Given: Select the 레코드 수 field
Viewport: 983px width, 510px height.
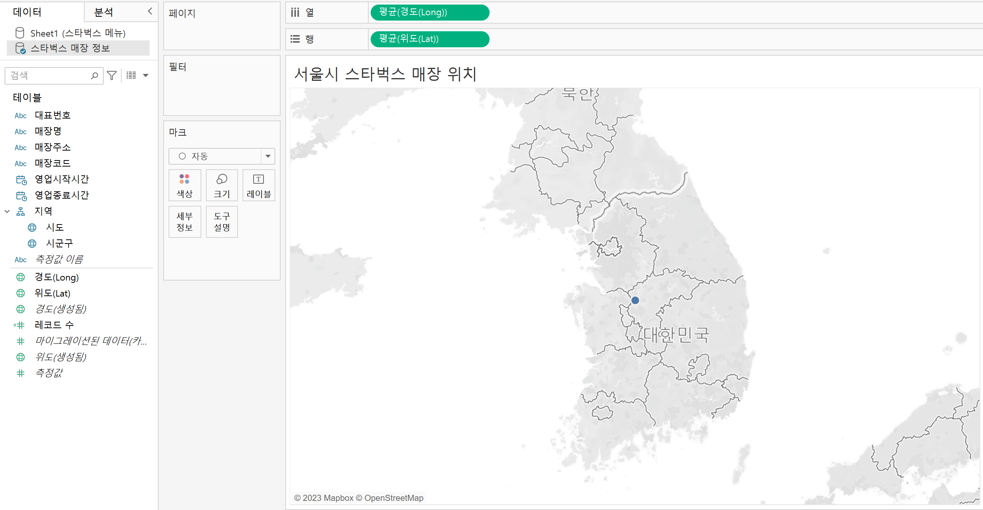Looking at the screenshot, I should [54, 325].
